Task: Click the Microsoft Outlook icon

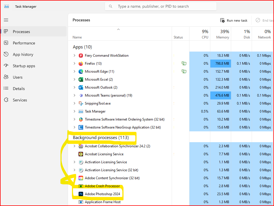Action: pyautogui.click(x=81, y=87)
